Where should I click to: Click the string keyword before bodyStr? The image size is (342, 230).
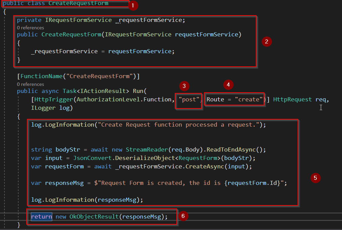pos(41,150)
